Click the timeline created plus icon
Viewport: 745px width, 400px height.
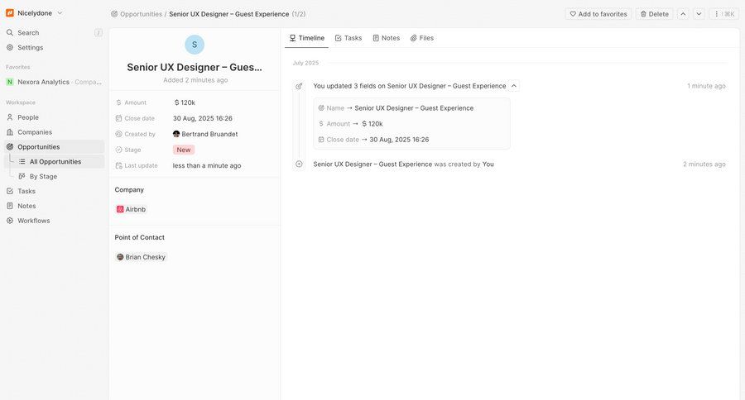tap(299, 164)
